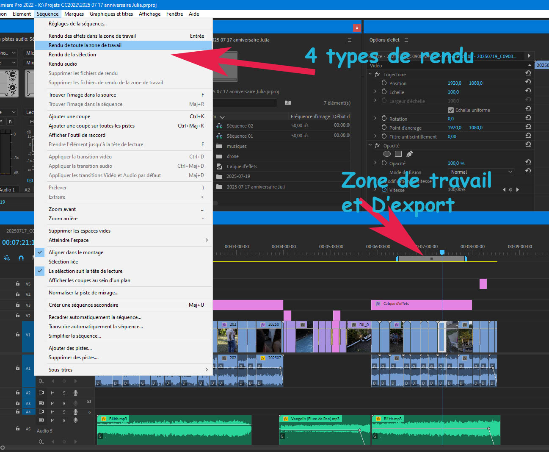Reset the Rotation parameter
549x452 pixels.
click(528, 119)
